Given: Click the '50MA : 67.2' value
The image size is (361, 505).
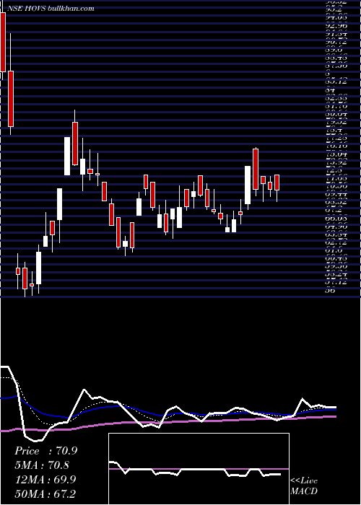Looking at the screenshot, I should pyautogui.click(x=45, y=493).
